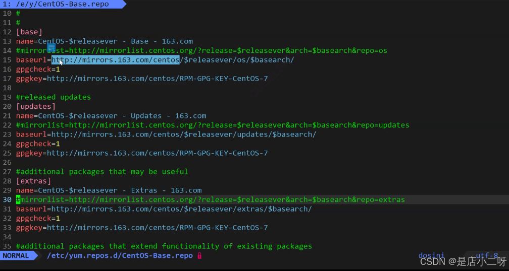Click the red lock read-only icon
The height and width of the screenshot is (271, 509).
pos(199,256)
